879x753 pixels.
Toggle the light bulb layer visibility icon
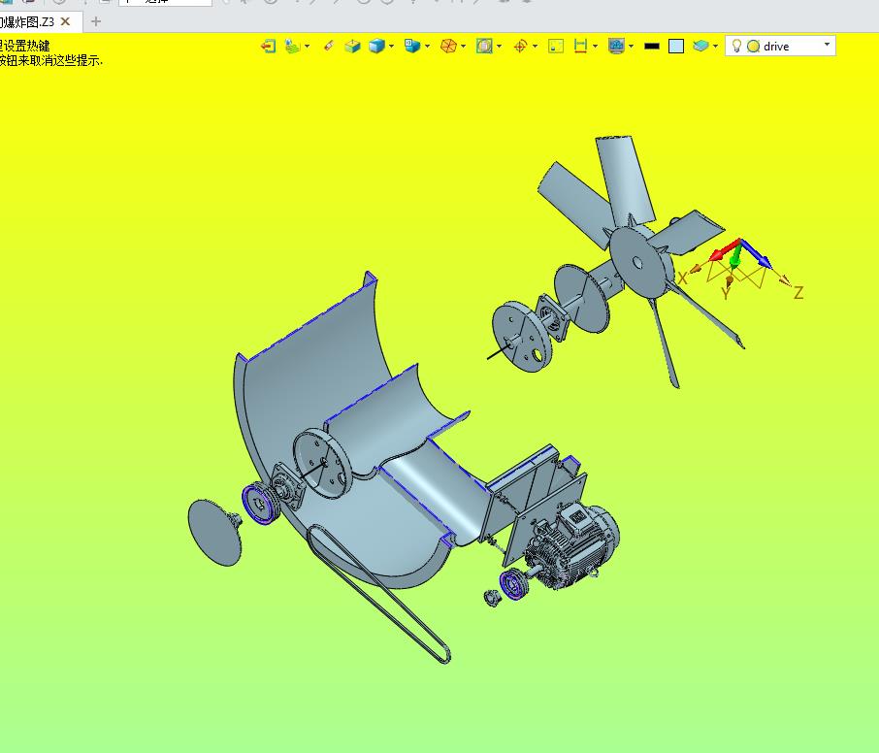[736, 46]
